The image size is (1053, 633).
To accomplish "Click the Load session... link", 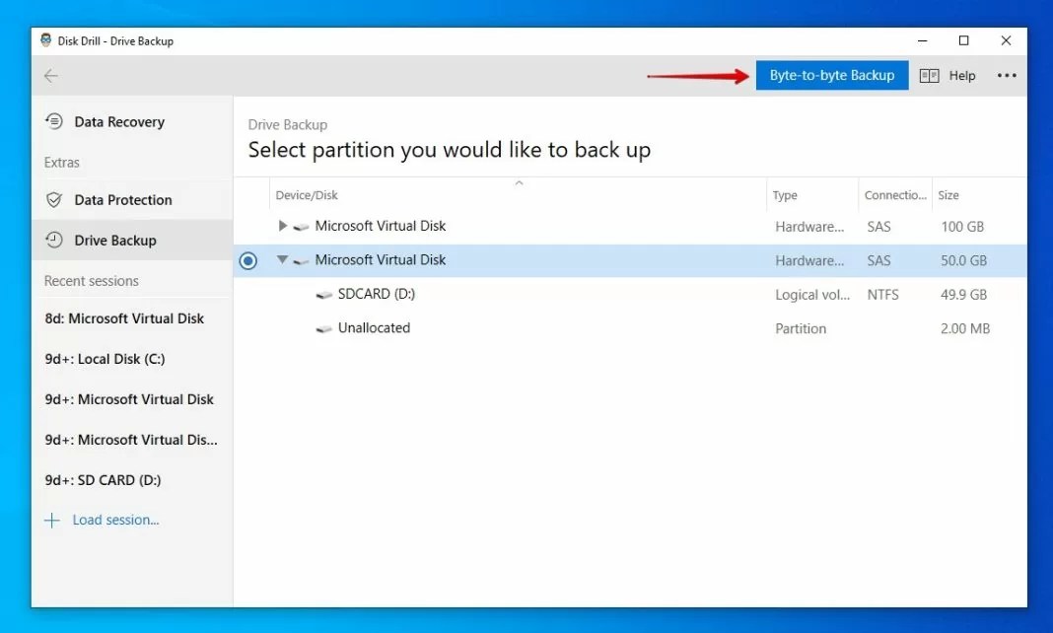I will tap(115, 520).
